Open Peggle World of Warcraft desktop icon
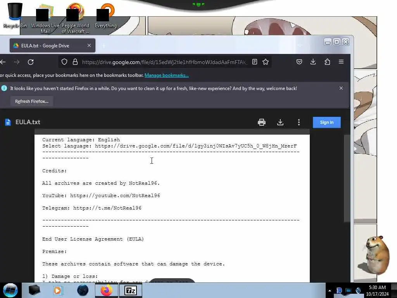397x298 pixels. 75,18
